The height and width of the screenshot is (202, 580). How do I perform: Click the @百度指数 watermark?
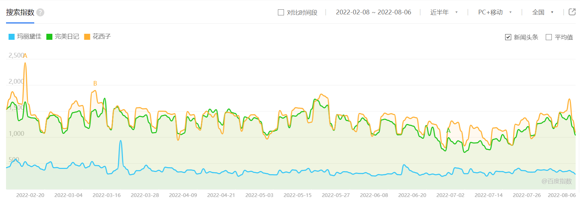point(557,181)
